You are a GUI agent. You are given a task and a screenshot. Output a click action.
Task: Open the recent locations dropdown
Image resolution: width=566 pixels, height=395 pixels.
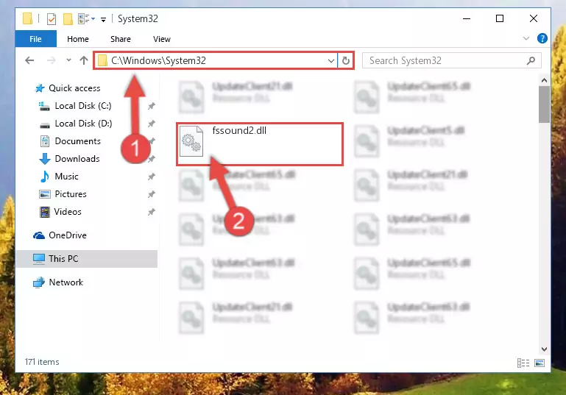68,60
